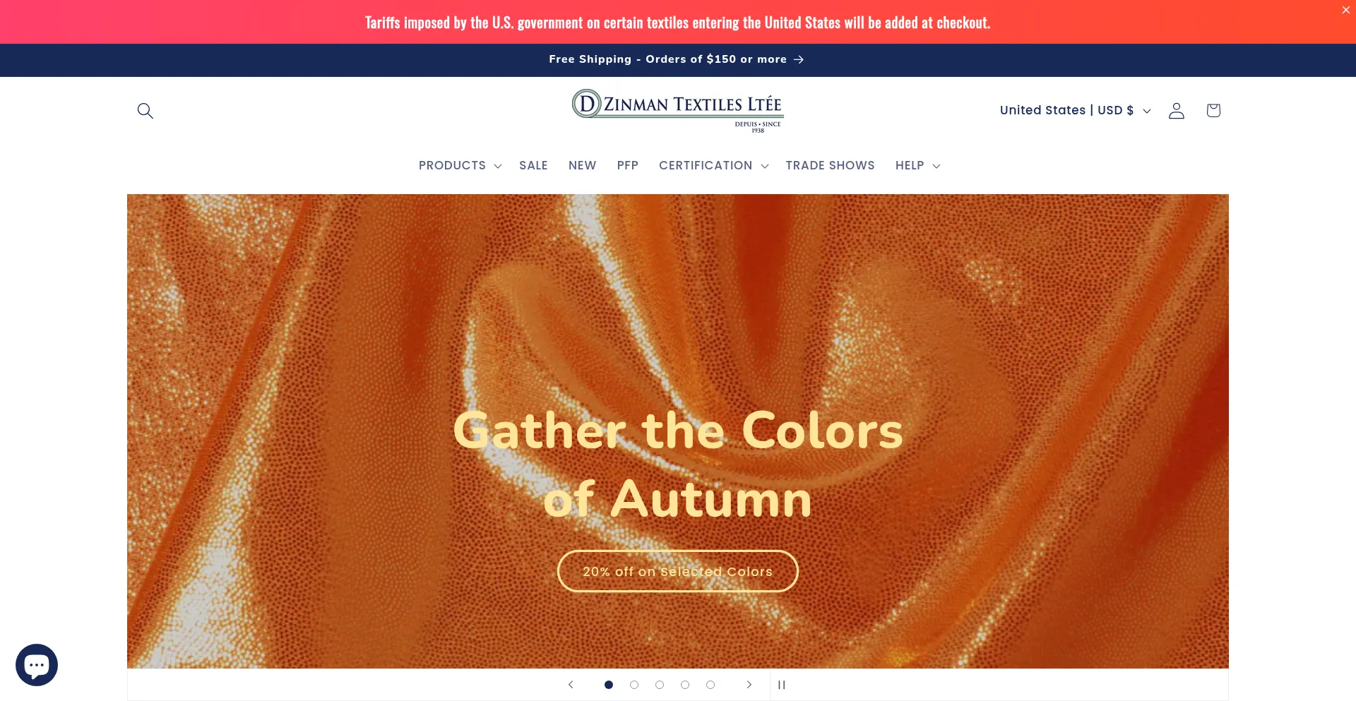Open the SALE menu item
Screen dimensions: 1356x701
[x=533, y=165]
